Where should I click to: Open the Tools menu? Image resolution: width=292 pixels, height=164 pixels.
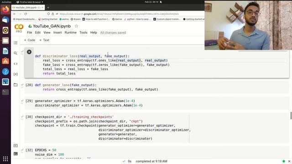point(83,32)
